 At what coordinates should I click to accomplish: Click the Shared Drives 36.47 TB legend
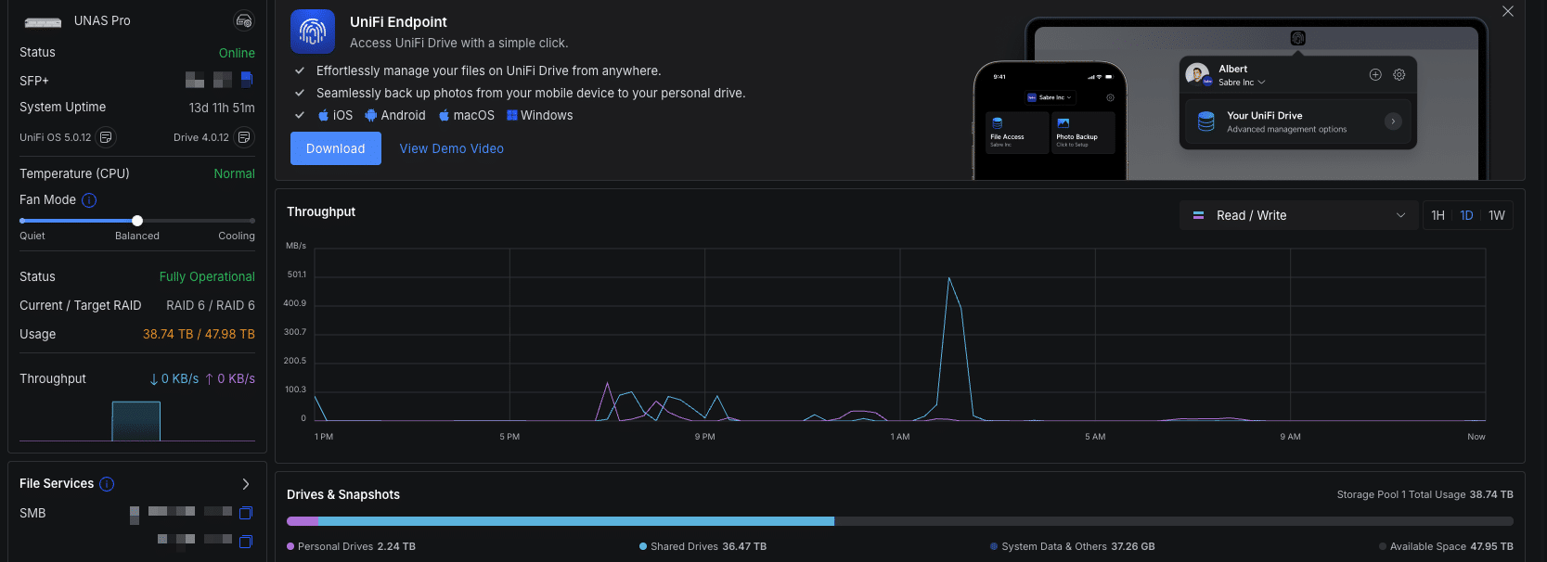[x=703, y=546]
